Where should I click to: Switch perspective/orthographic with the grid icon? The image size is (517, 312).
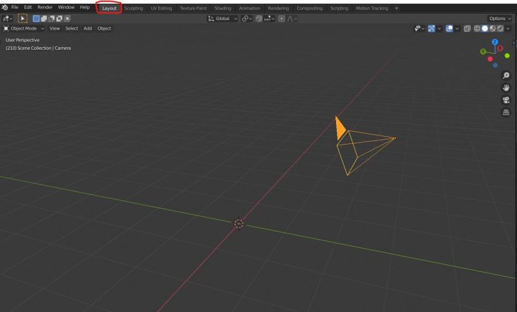click(506, 112)
